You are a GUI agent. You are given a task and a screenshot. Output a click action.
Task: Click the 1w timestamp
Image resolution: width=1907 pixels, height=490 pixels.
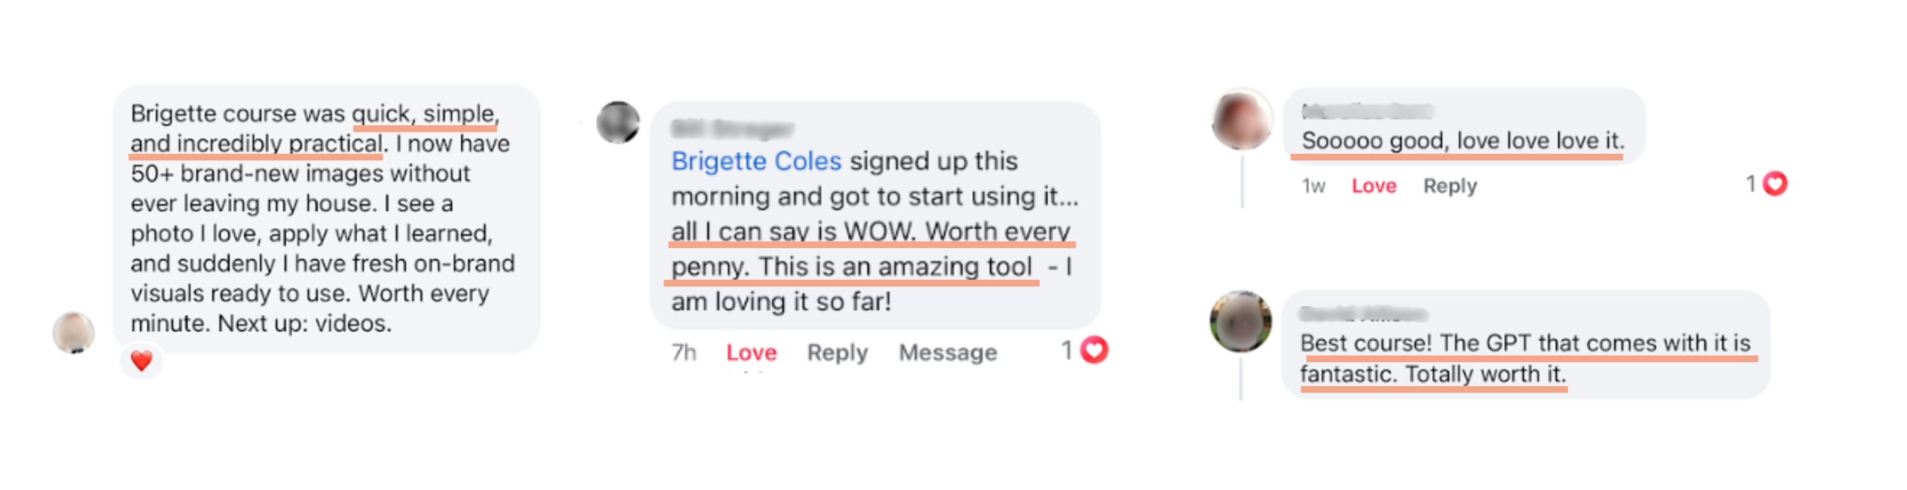tap(1313, 186)
